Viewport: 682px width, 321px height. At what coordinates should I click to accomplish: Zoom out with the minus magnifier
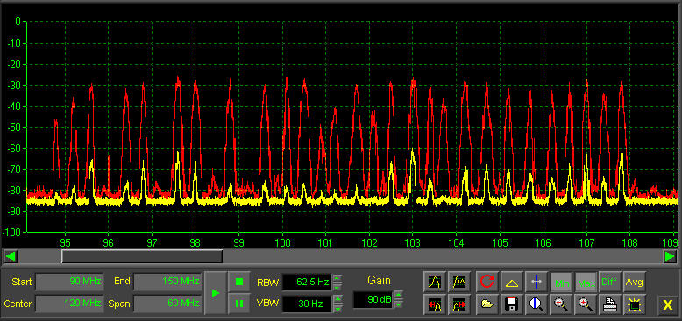click(x=562, y=305)
